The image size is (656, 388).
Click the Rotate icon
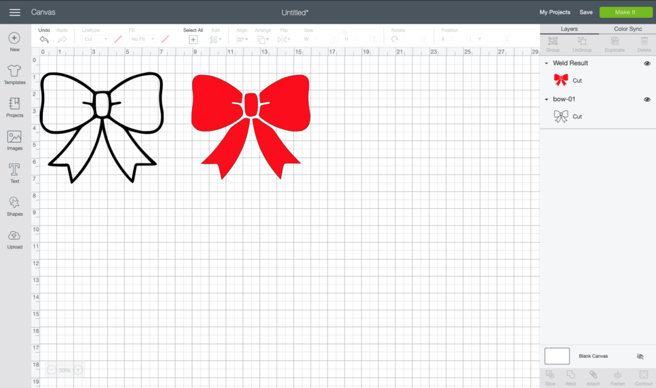tap(395, 39)
